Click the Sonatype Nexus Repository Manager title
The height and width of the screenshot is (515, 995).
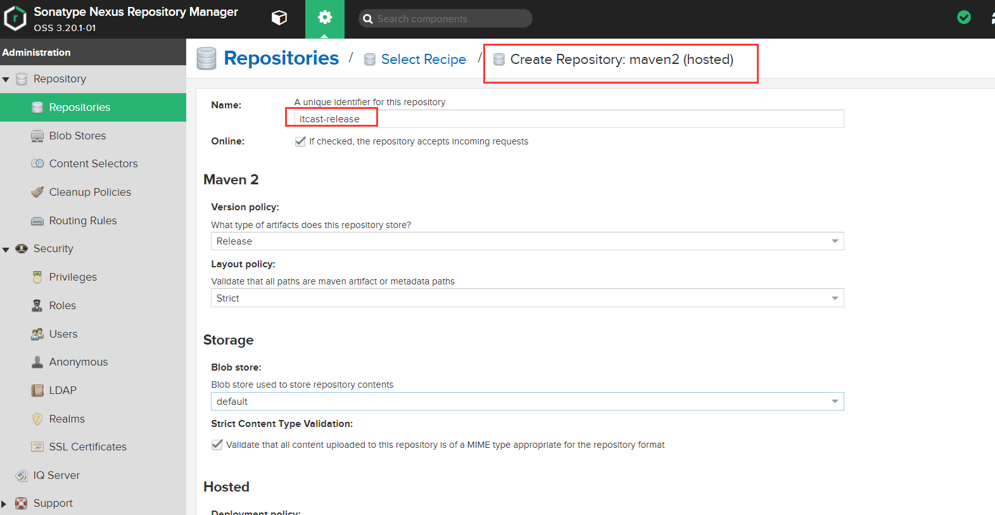point(136,12)
